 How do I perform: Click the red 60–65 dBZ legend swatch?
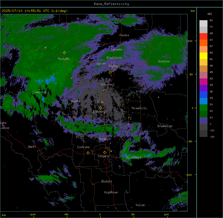(203, 37)
